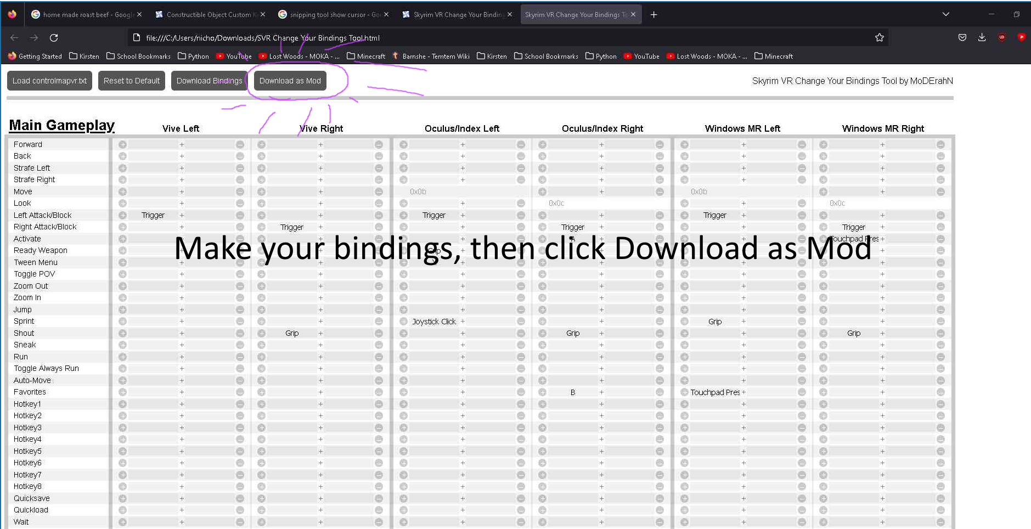The width and height of the screenshot is (1031, 529).
Task: Click Hotkey8 plus circle under Vive Left
Action: [x=122, y=486]
